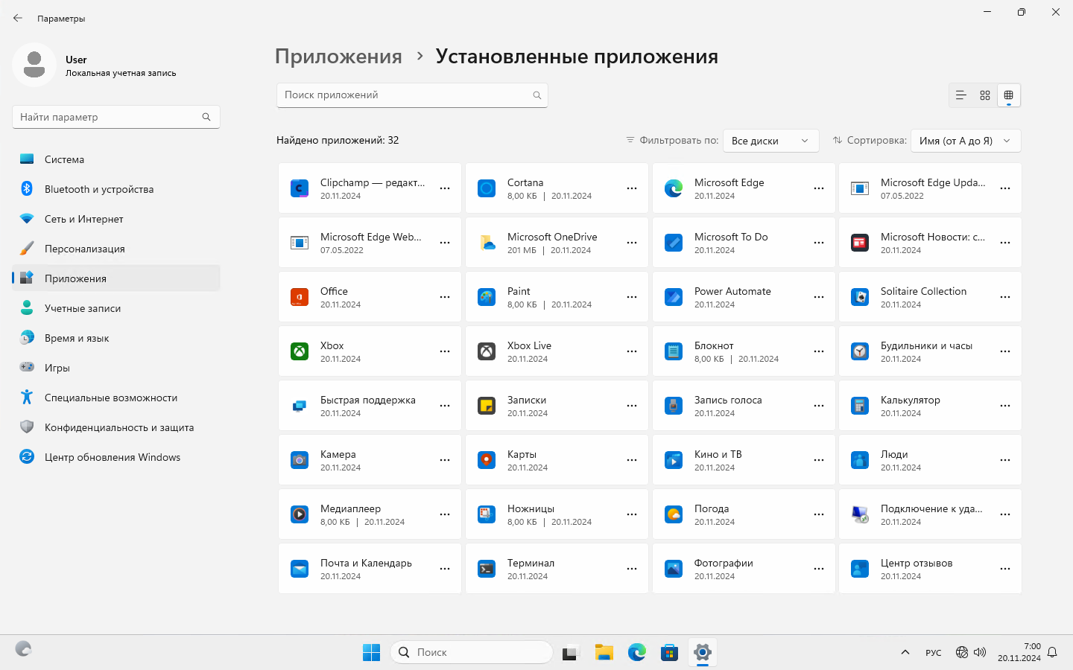This screenshot has height=670, width=1073.
Task: Open the Windows Start menu
Action: pos(371,652)
